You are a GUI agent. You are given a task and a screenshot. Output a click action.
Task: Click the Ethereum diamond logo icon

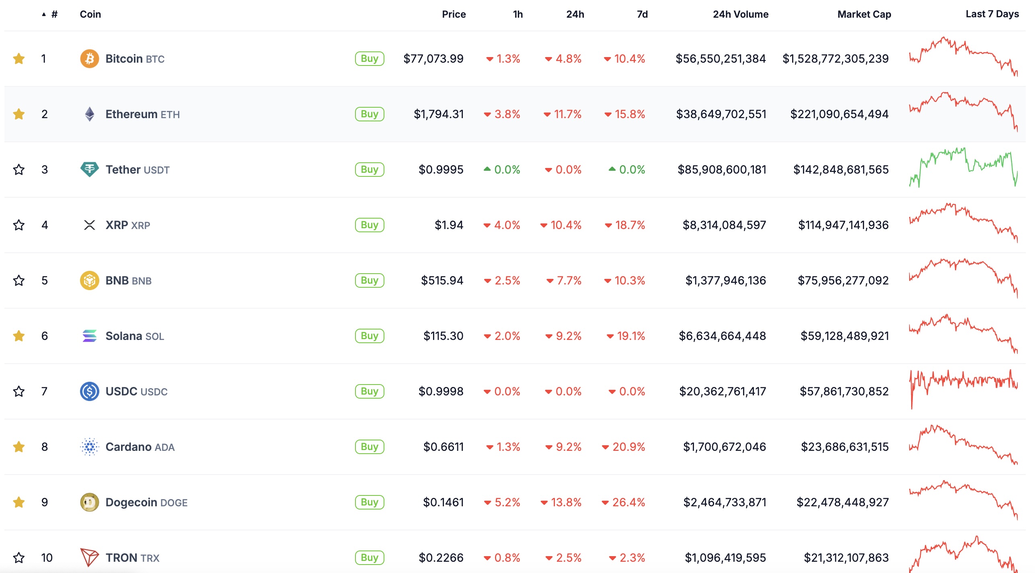[89, 114]
